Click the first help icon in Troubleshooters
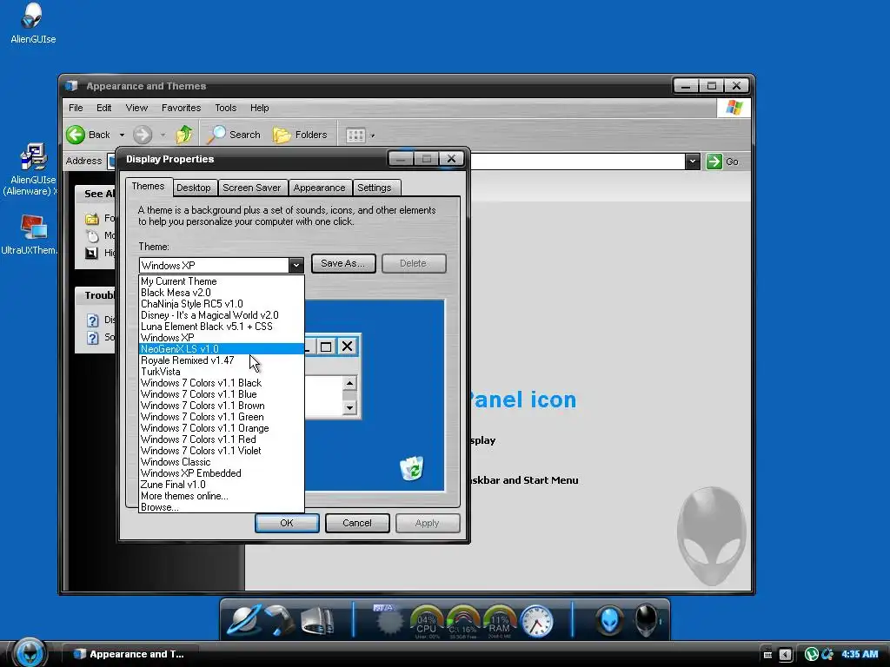 point(92,320)
